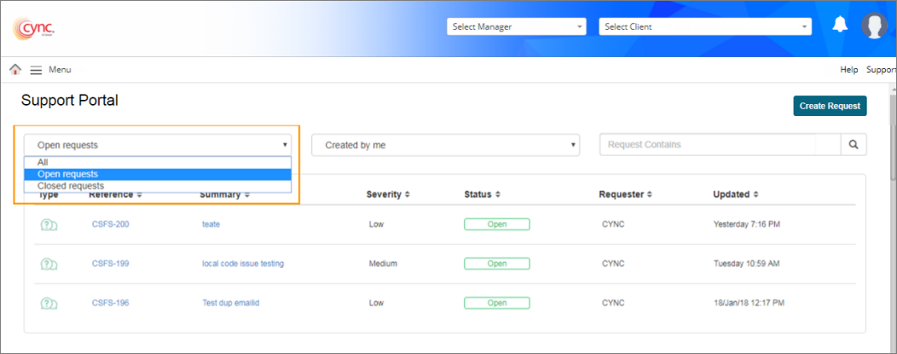The height and width of the screenshot is (354, 897).
Task: Click the Help link
Action: click(x=848, y=70)
